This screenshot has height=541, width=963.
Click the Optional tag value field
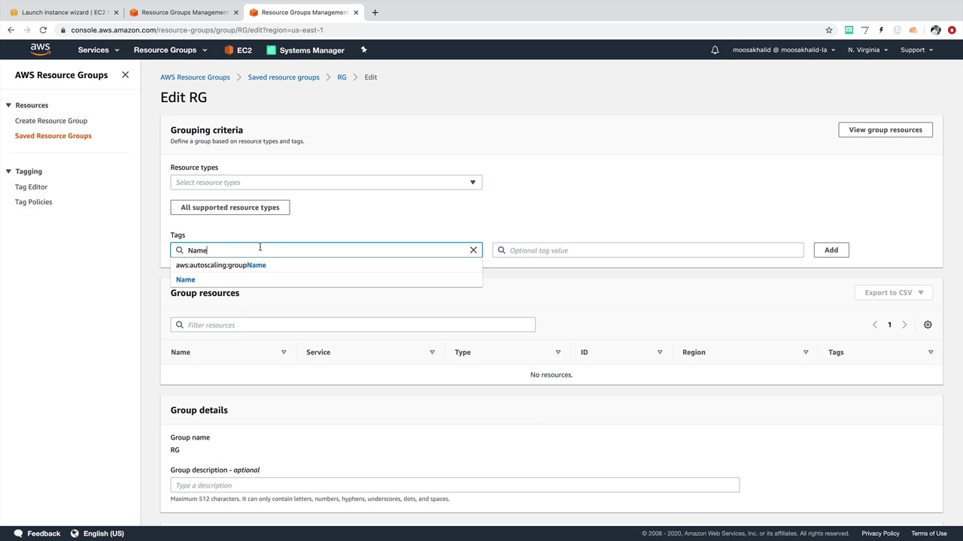(x=648, y=250)
